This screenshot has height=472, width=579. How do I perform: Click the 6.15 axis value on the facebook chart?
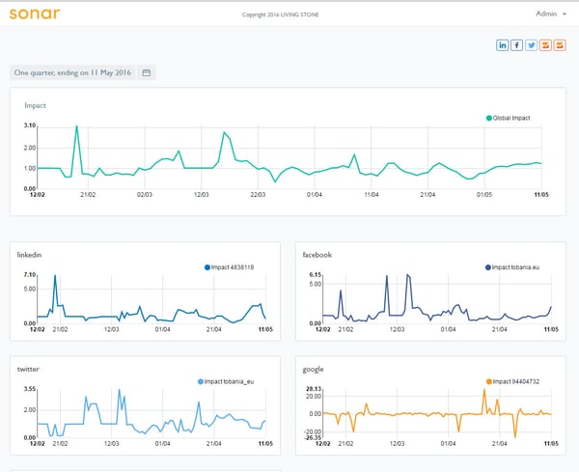[316, 275]
